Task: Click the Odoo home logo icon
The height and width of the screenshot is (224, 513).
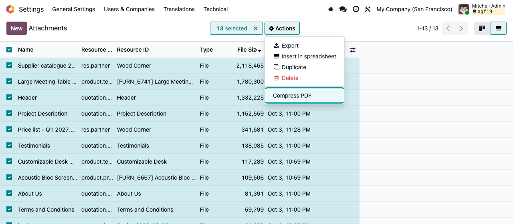Action: coord(10,9)
